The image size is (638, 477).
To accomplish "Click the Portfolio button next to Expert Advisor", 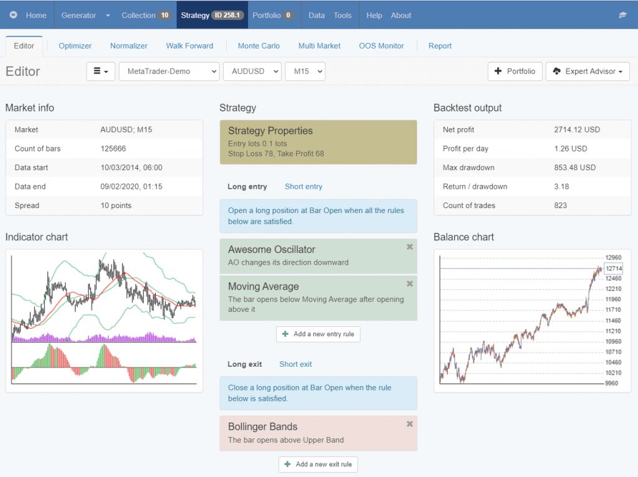I will pyautogui.click(x=515, y=71).
